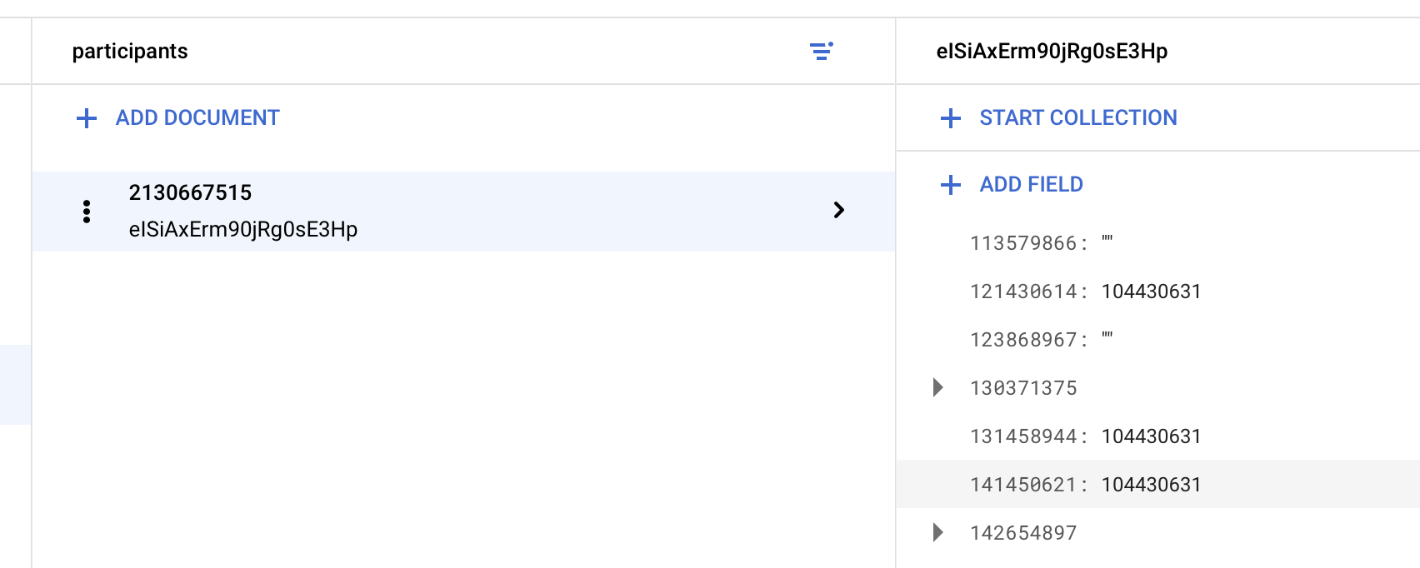The width and height of the screenshot is (1420, 568).
Task: Click the ADD DOCUMENT button
Action: (x=178, y=118)
